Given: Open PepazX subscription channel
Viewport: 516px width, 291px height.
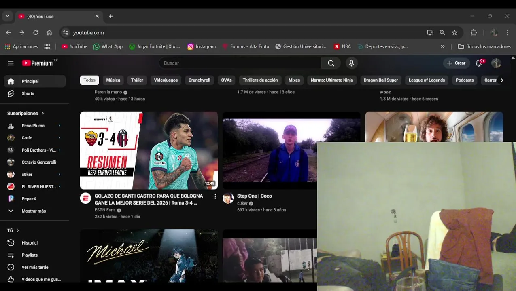Looking at the screenshot, I should 35,199.
